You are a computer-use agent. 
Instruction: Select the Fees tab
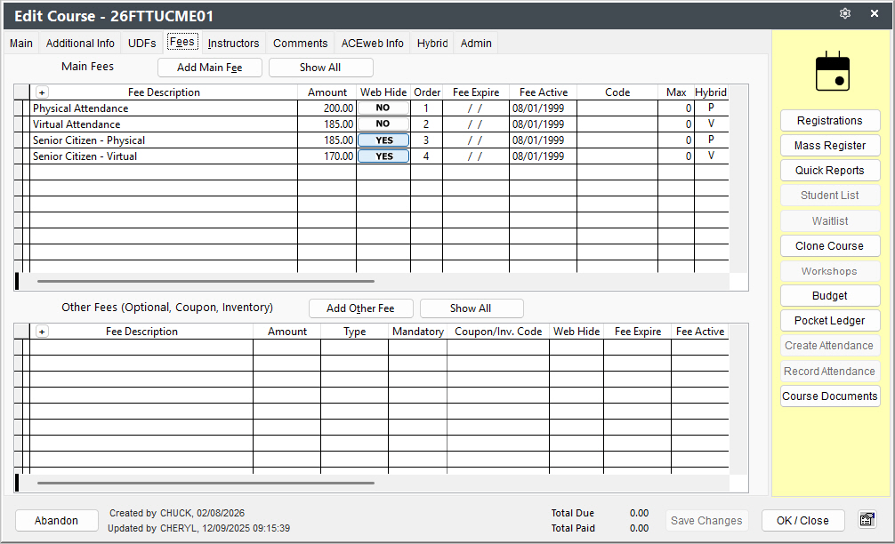coord(182,42)
